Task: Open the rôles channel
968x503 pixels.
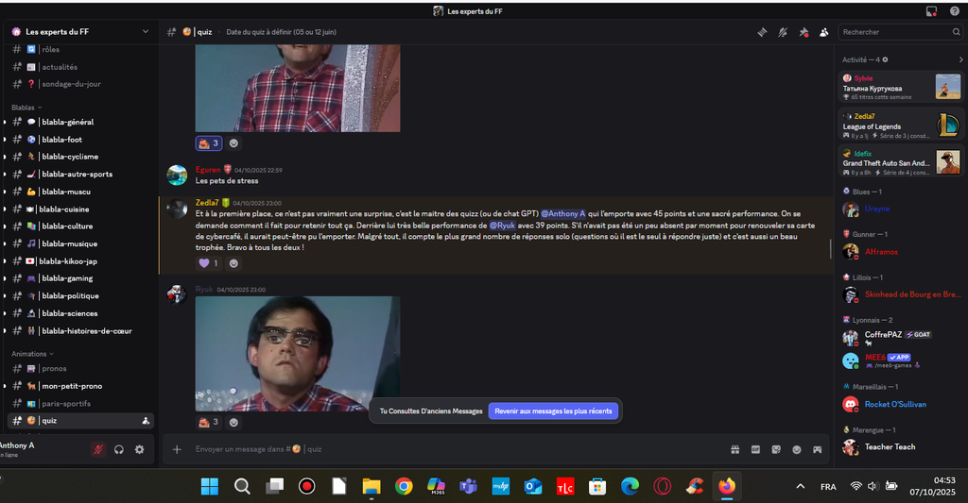Action: point(79,49)
